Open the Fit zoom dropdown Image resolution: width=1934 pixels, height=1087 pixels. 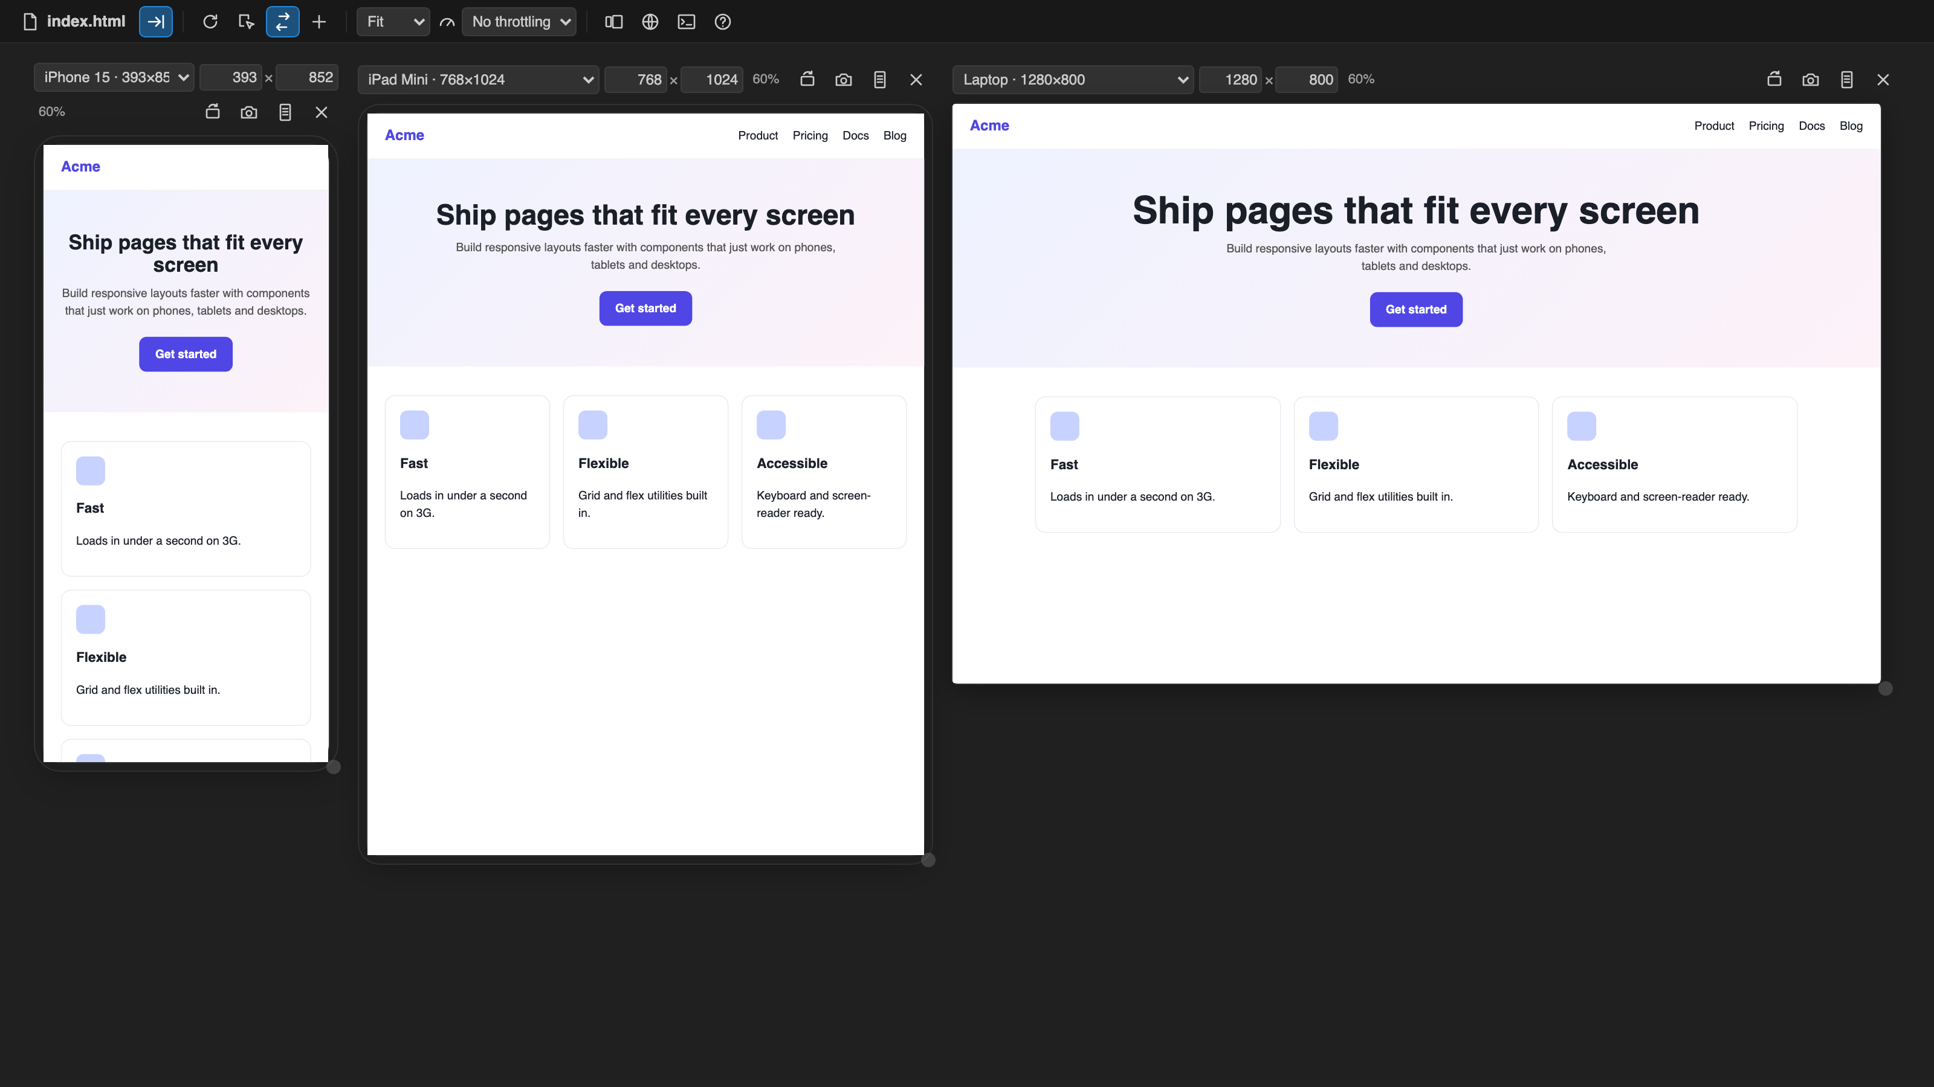[x=393, y=22]
